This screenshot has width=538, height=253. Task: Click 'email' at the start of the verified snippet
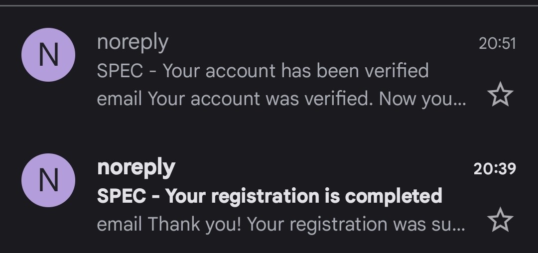(119, 99)
